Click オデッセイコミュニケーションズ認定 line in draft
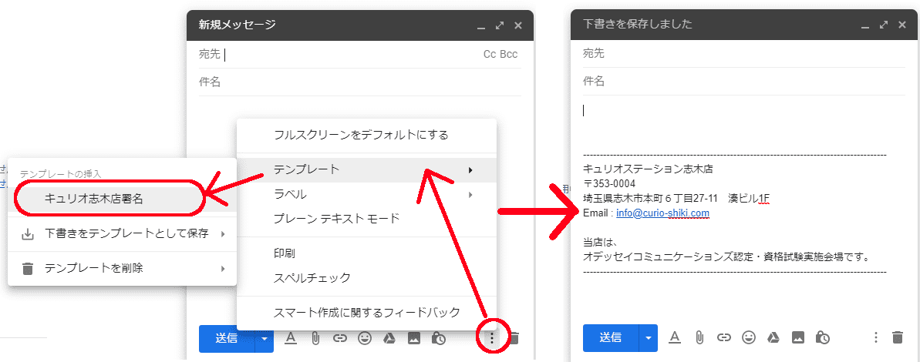 click(x=726, y=256)
